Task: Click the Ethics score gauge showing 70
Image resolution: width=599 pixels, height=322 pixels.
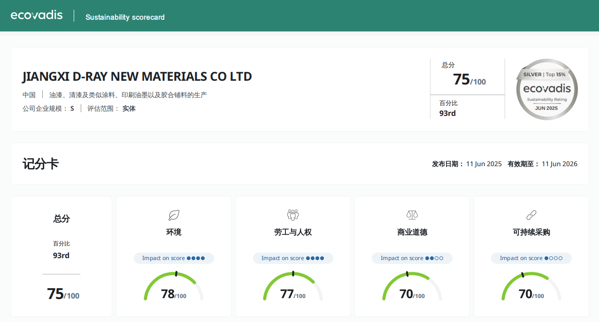Action: (412, 286)
